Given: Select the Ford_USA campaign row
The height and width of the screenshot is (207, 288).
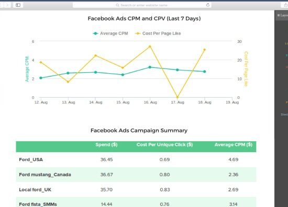Looking at the screenshot, I should click(x=136, y=159).
